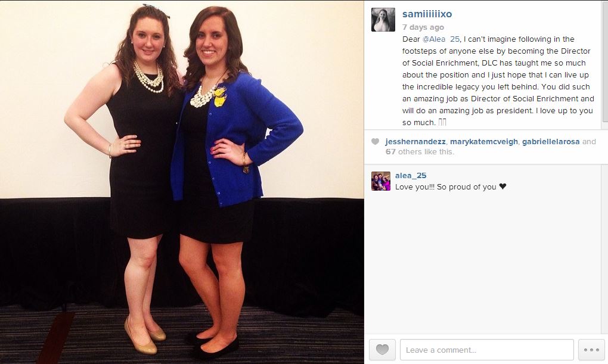608x364 pixels.
Task: Click the small likes heart icon
Action: (375, 142)
